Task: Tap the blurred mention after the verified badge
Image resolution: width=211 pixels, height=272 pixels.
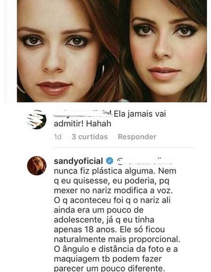Action: [145, 161]
